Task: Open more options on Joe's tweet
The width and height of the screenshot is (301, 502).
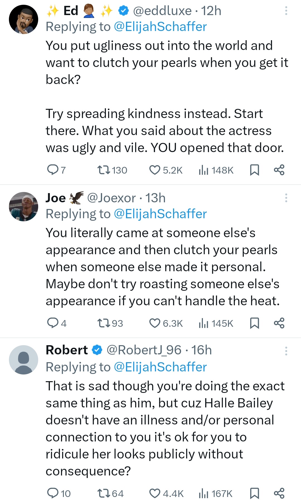Action: [x=286, y=198]
